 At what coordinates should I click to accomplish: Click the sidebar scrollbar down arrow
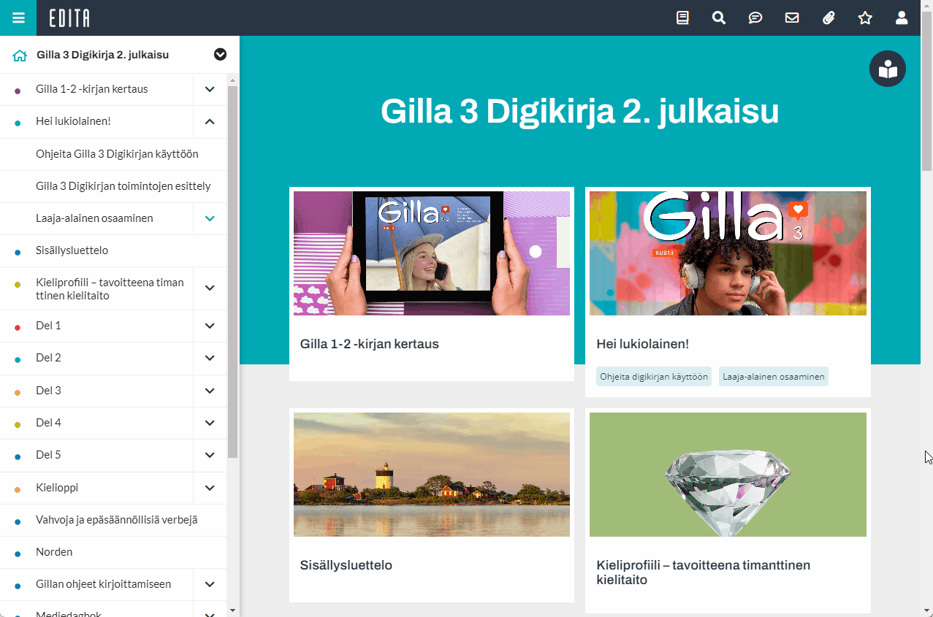click(x=233, y=610)
